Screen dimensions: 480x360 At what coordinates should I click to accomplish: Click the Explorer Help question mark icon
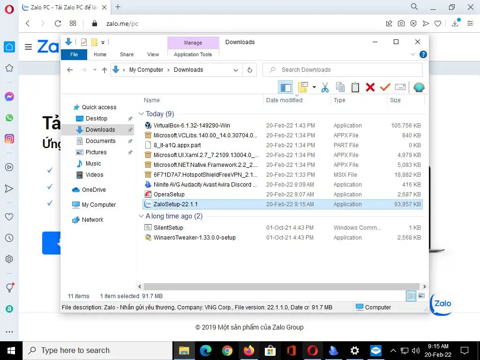click(x=423, y=54)
